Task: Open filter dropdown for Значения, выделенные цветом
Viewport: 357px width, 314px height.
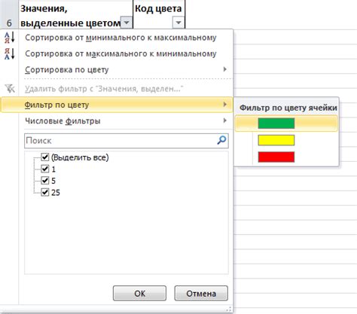Action: (127, 23)
